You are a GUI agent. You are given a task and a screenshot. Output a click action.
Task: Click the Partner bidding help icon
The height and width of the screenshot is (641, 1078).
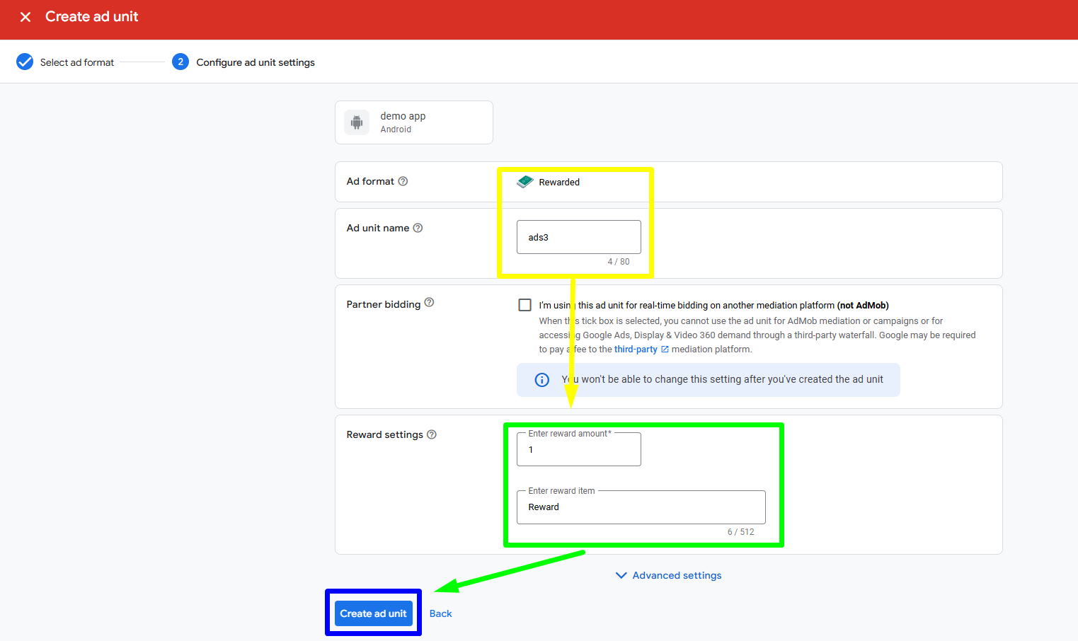pyautogui.click(x=430, y=303)
